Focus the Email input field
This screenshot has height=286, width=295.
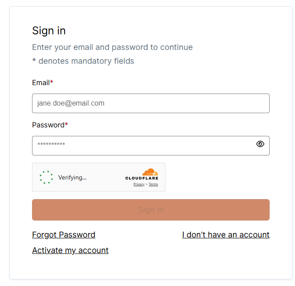pyautogui.click(x=150, y=103)
